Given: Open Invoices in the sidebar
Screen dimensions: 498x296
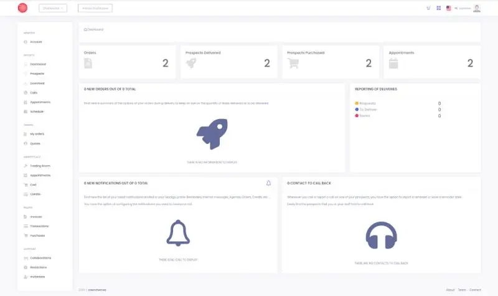Looking at the screenshot, I should click(x=36, y=217).
